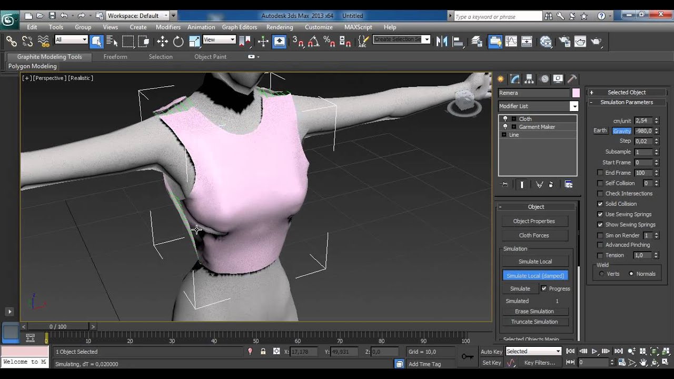Viewport: 674px width, 379px height.
Task: Open the Modifiers menu
Action: pyautogui.click(x=168, y=27)
